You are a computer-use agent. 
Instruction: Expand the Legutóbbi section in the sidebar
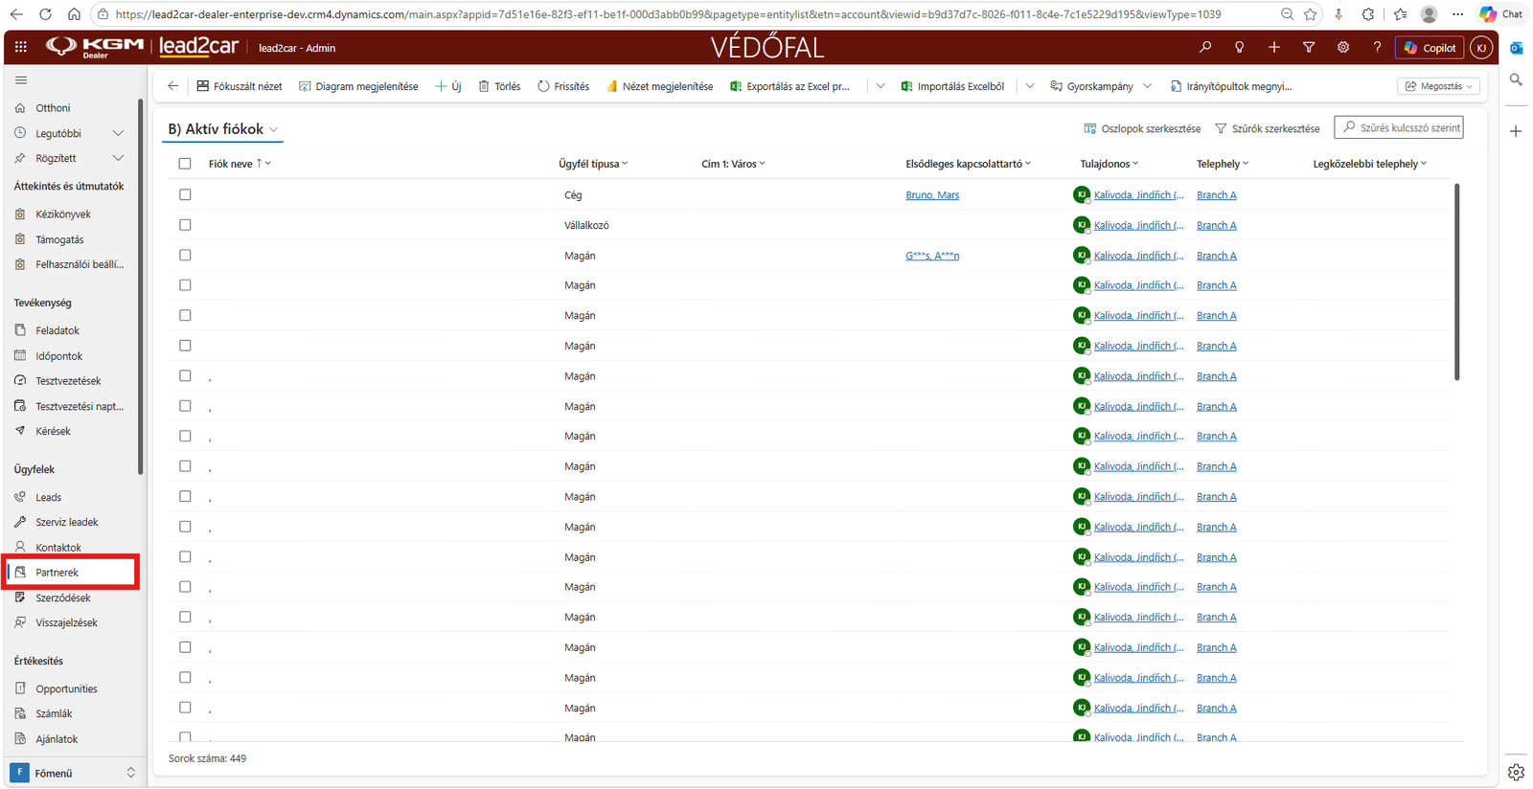point(118,133)
